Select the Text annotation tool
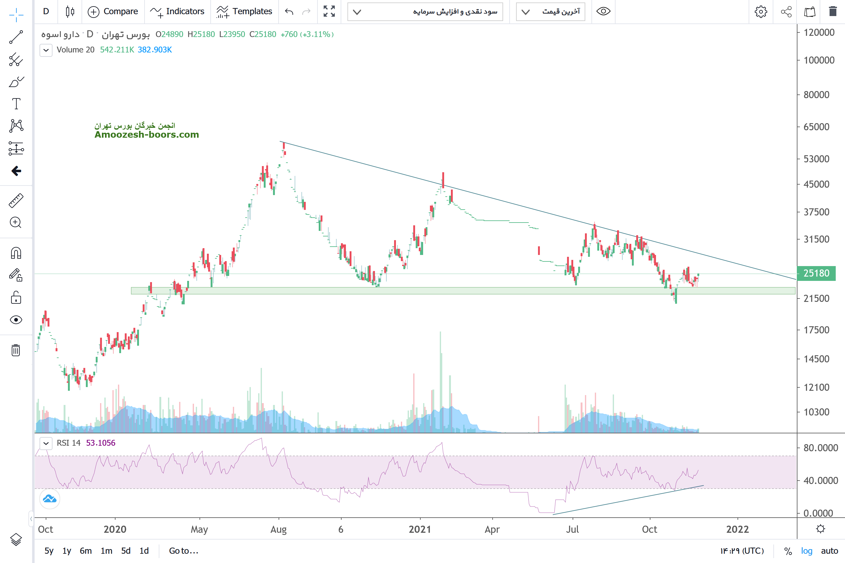 16,104
